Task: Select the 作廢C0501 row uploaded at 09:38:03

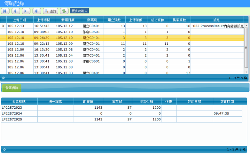Action: (x=44, y=32)
